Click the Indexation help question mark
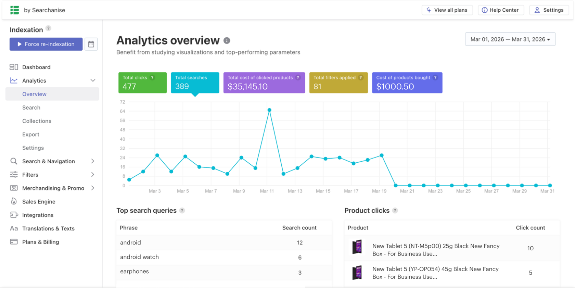Viewport: 575px width, 288px height. (48, 28)
